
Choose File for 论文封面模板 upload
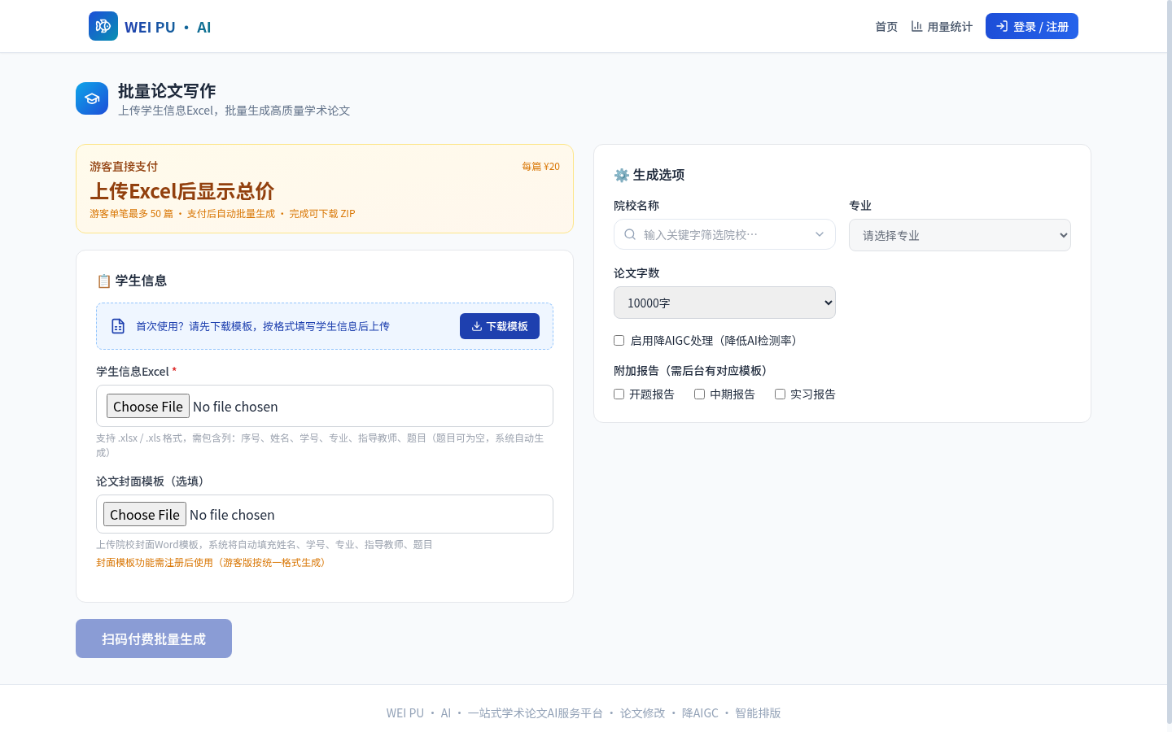point(145,514)
